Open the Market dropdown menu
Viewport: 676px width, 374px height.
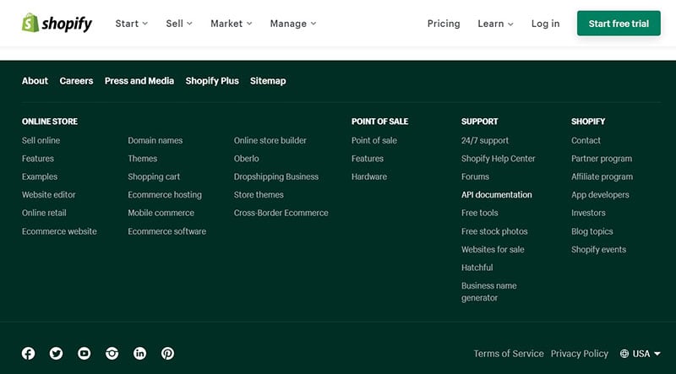231,24
